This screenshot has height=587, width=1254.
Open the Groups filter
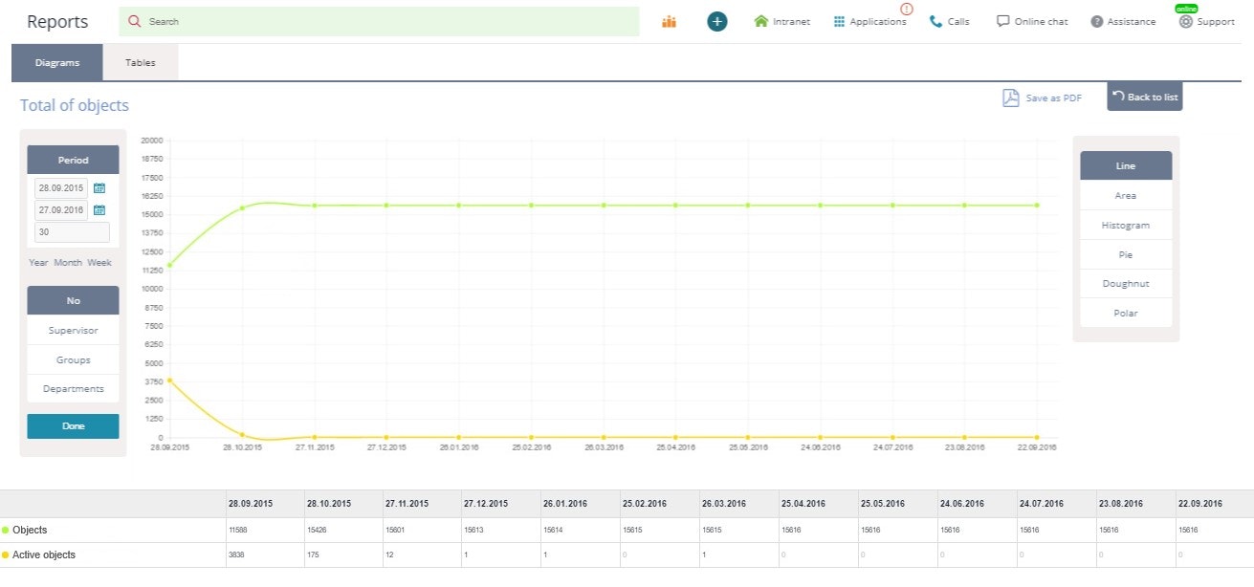[72, 359]
